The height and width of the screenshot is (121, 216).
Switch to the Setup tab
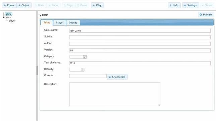pos(47,22)
